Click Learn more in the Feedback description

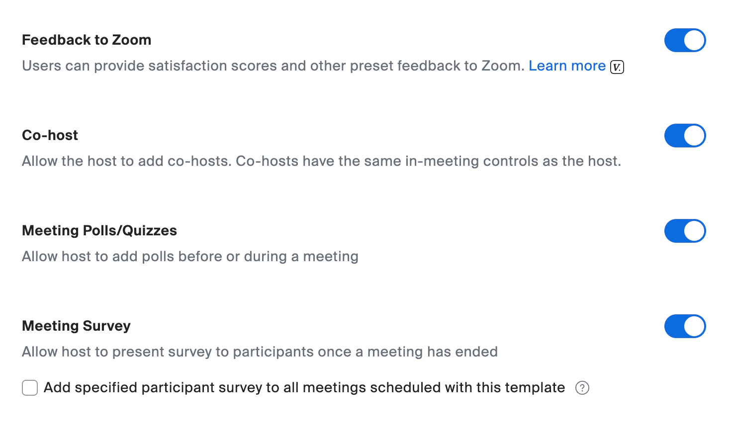(567, 66)
